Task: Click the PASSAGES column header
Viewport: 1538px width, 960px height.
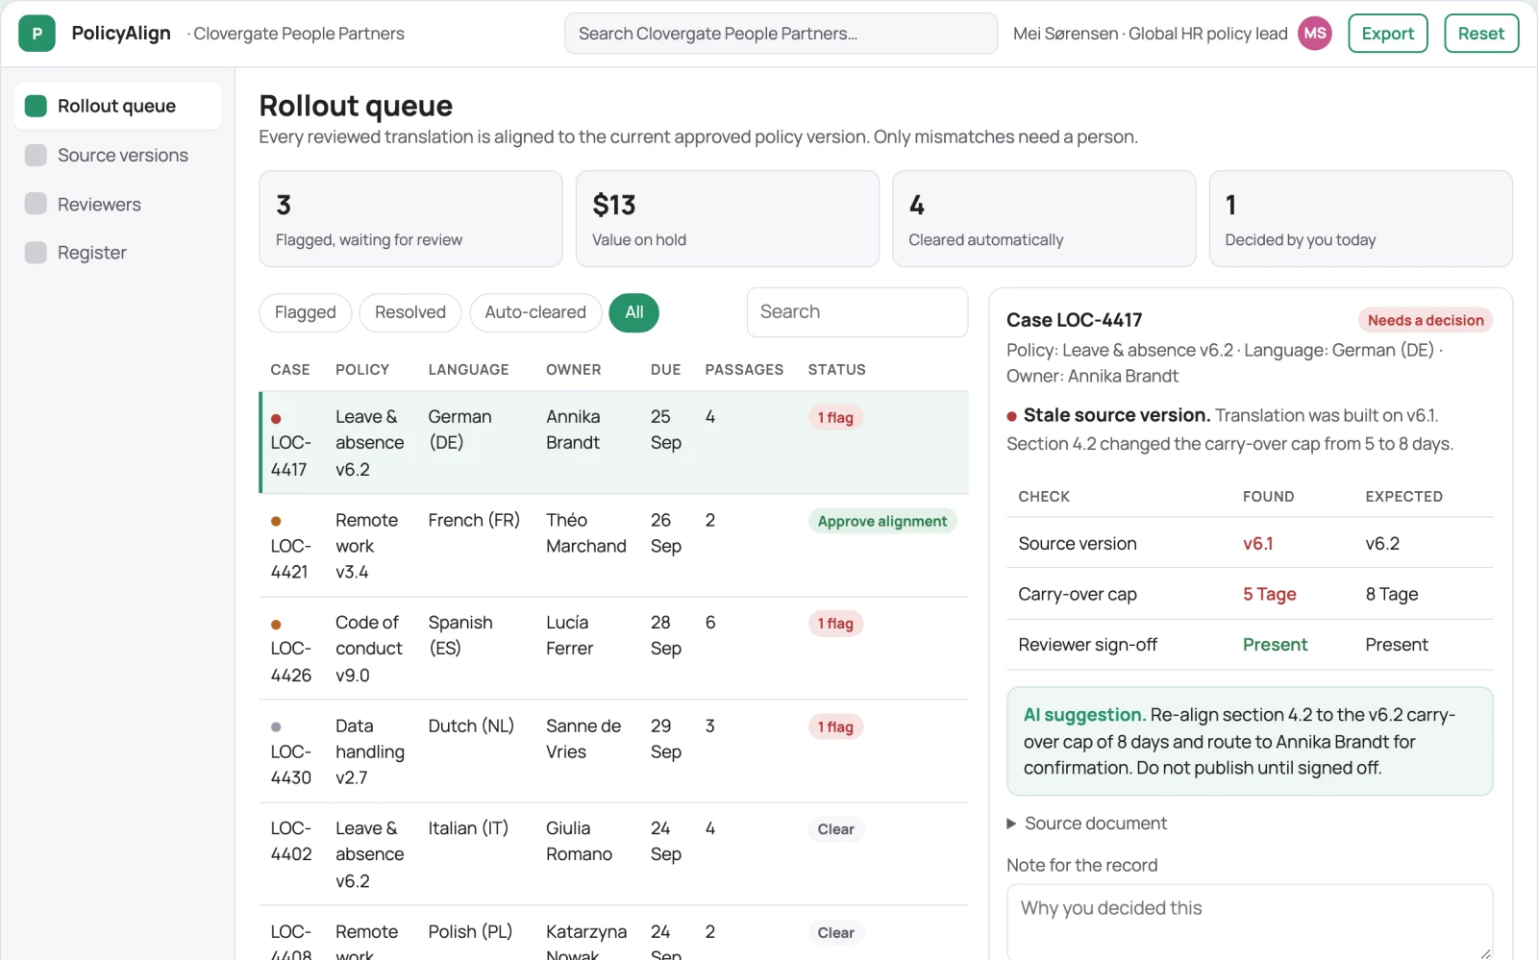Action: [x=744, y=370]
